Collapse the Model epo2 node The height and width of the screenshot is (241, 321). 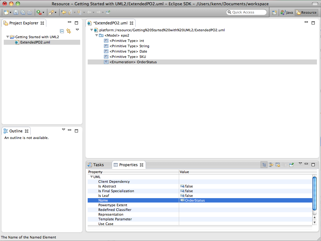tap(97, 35)
